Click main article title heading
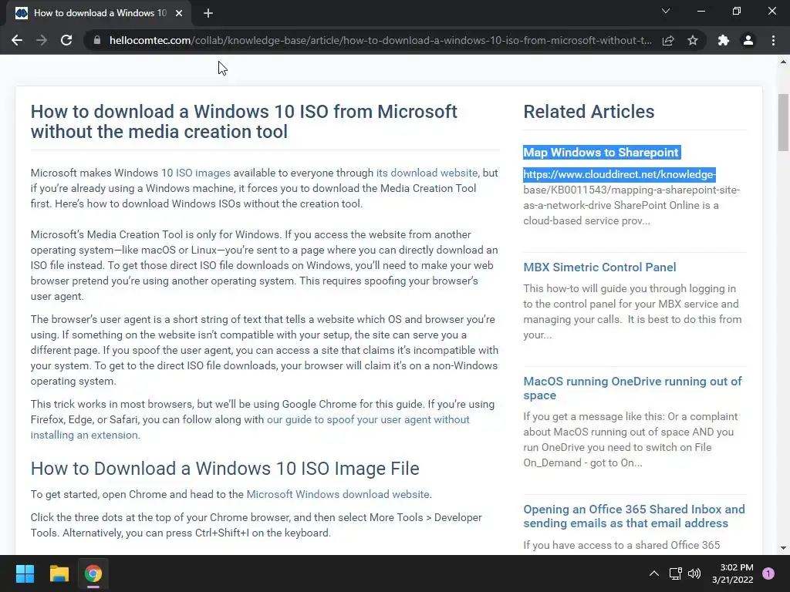The width and height of the screenshot is (790, 592). [x=244, y=122]
